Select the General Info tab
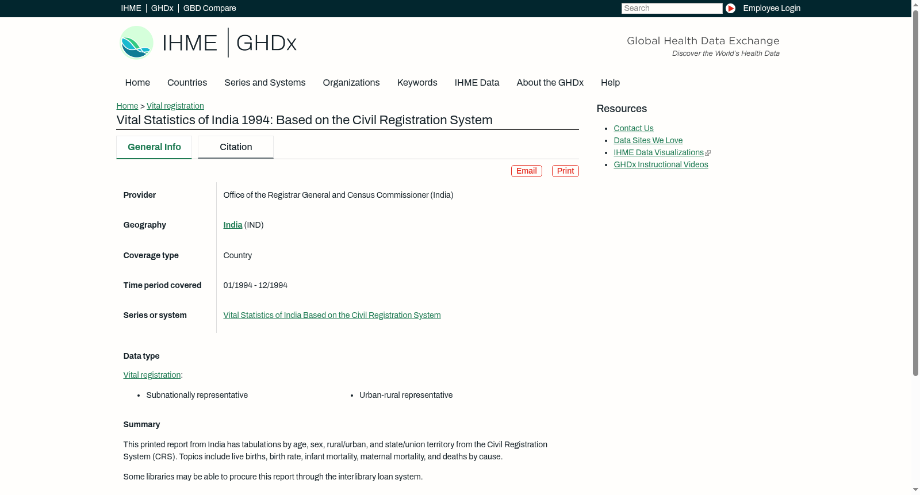 154,147
